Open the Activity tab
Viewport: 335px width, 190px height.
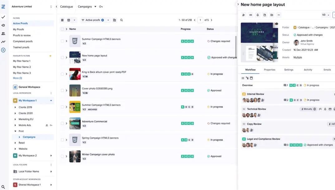pyautogui.click(x=308, y=70)
